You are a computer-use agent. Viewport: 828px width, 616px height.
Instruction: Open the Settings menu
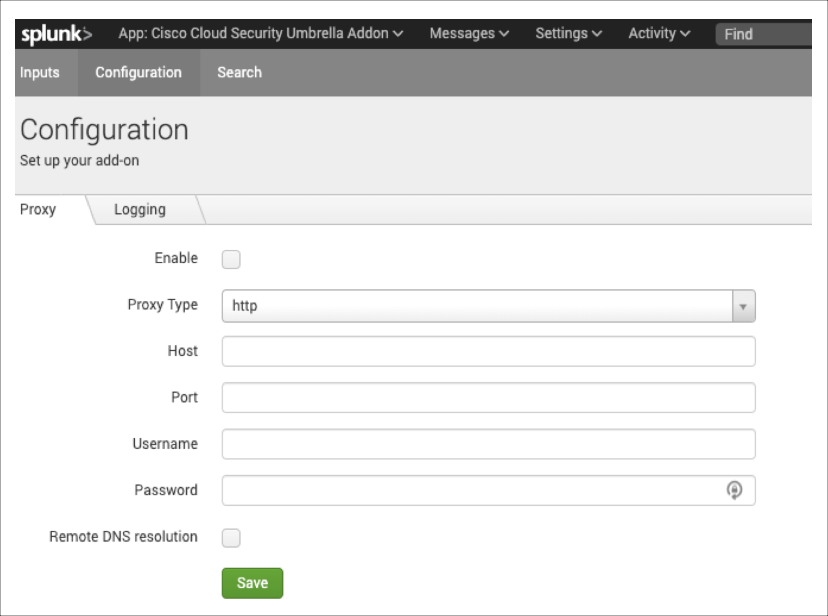tap(562, 34)
